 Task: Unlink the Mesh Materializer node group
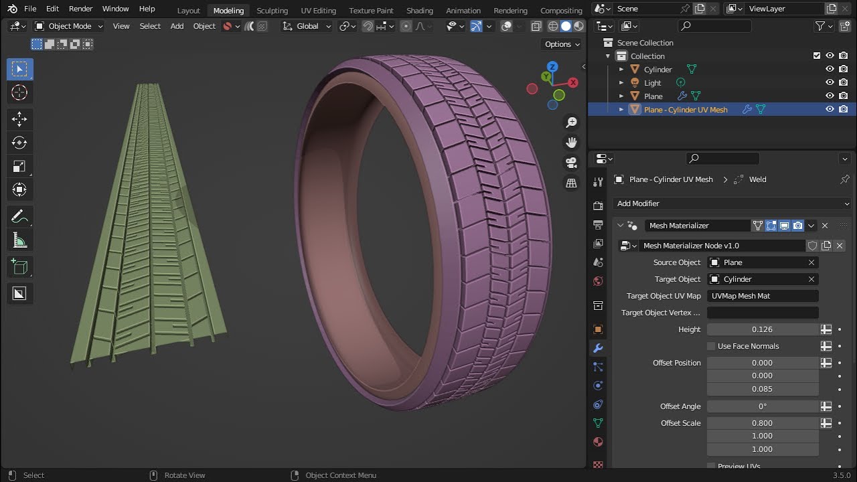840,246
